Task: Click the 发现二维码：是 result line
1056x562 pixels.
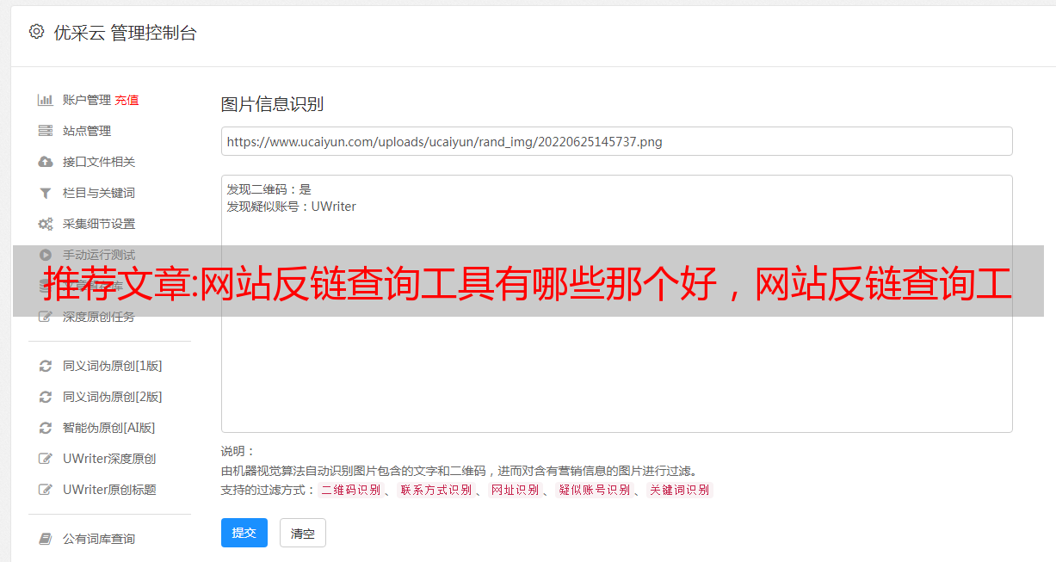Action: point(269,189)
